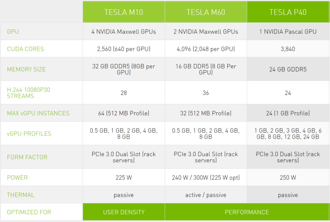
Task: Click the '2 NVIDIA Maxwell GPUs' cell
Action: pyautogui.click(x=206, y=32)
